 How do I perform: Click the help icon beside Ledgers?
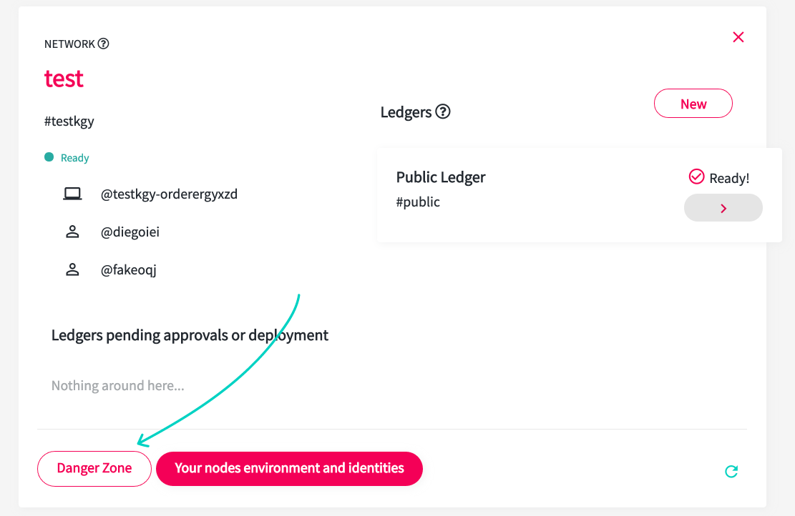(x=443, y=111)
